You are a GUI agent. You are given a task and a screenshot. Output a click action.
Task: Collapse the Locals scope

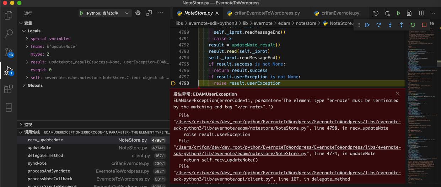point(24,31)
